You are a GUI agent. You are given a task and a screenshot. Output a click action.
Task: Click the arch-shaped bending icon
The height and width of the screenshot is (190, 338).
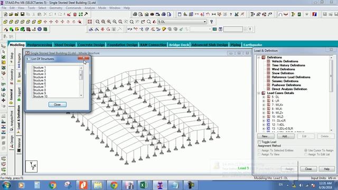[x=280, y=14]
